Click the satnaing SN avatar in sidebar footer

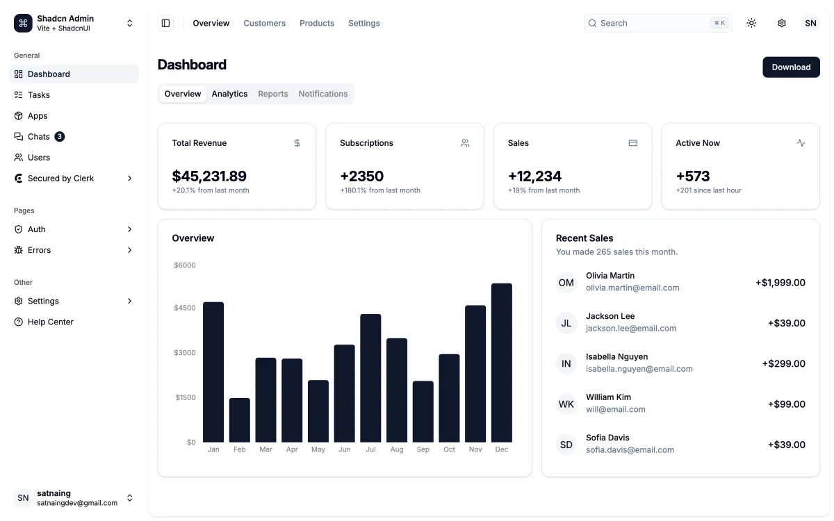[x=23, y=498]
